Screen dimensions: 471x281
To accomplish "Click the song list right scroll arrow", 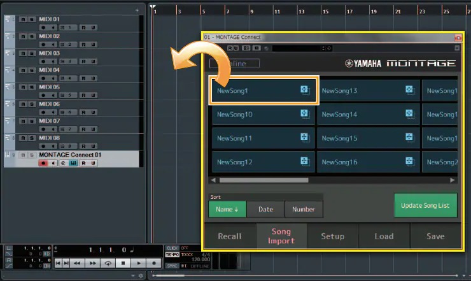I will tap(453, 180).
